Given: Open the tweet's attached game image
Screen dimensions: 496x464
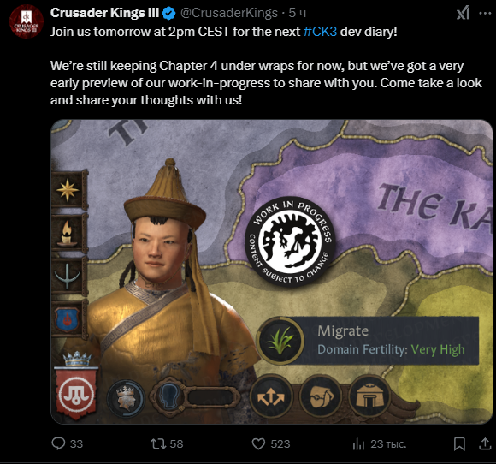Looking at the screenshot, I should (272, 271).
